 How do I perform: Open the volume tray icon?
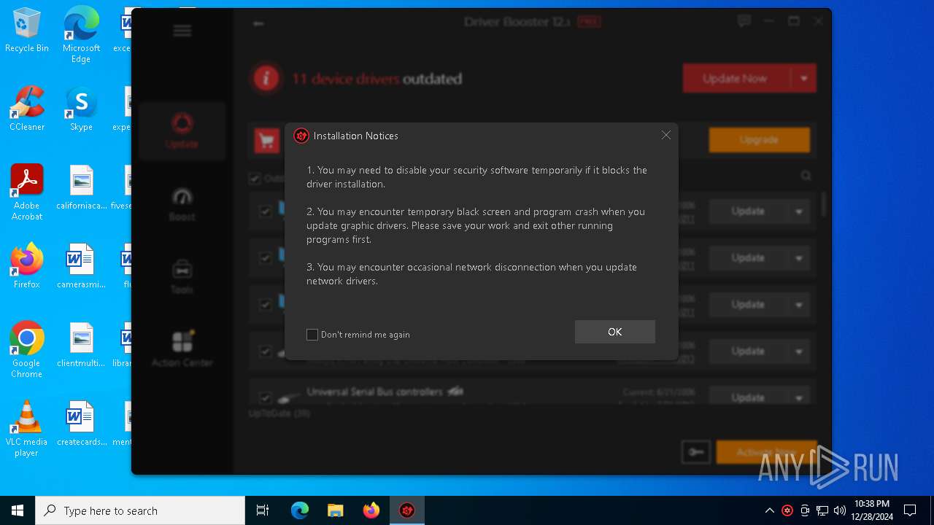coord(840,510)
